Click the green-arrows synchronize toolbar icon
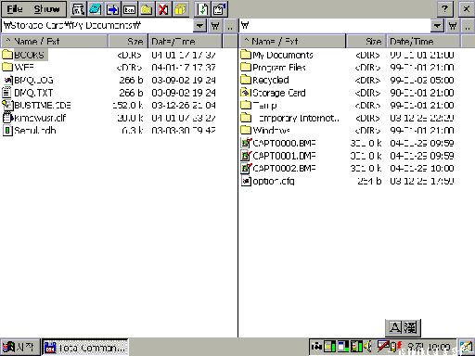Image resolution: width=475 pixels, height=356 pixels. [x=202, y=9]
